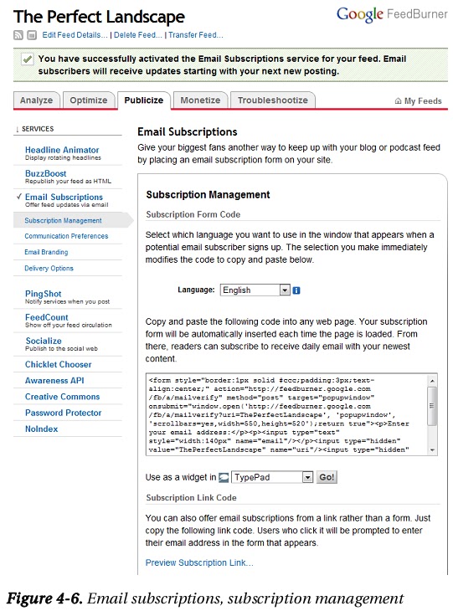This screenshot has height=611, width=453.
Task: Open the Preview Subscription Link
Action: 199,562
